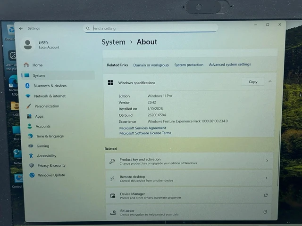This screenshot has height=226, width=302.
Task: Select System in the sidebar
Action: (x=58, y=75)
